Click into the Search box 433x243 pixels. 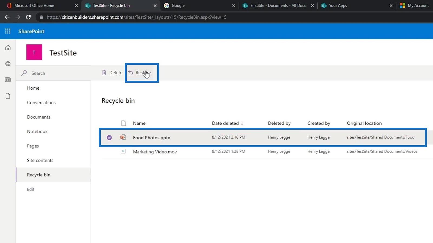53,73
